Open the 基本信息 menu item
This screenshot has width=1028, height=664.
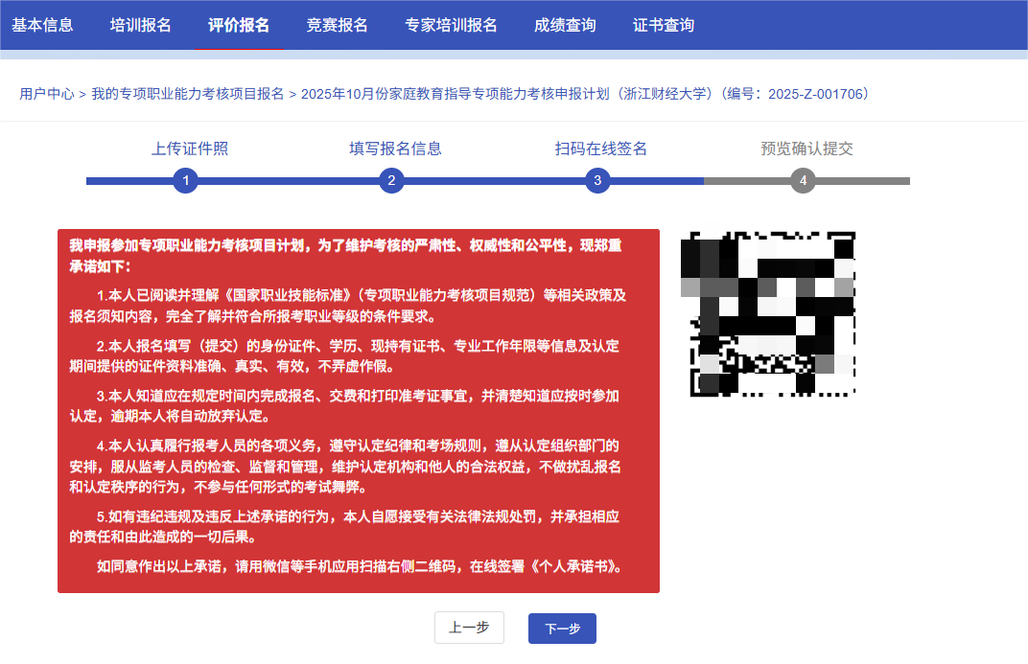point(42,25)
